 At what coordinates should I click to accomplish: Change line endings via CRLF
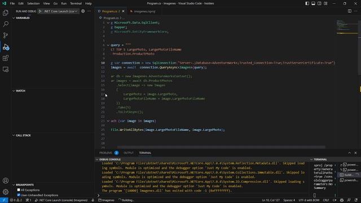coord(326,200)
